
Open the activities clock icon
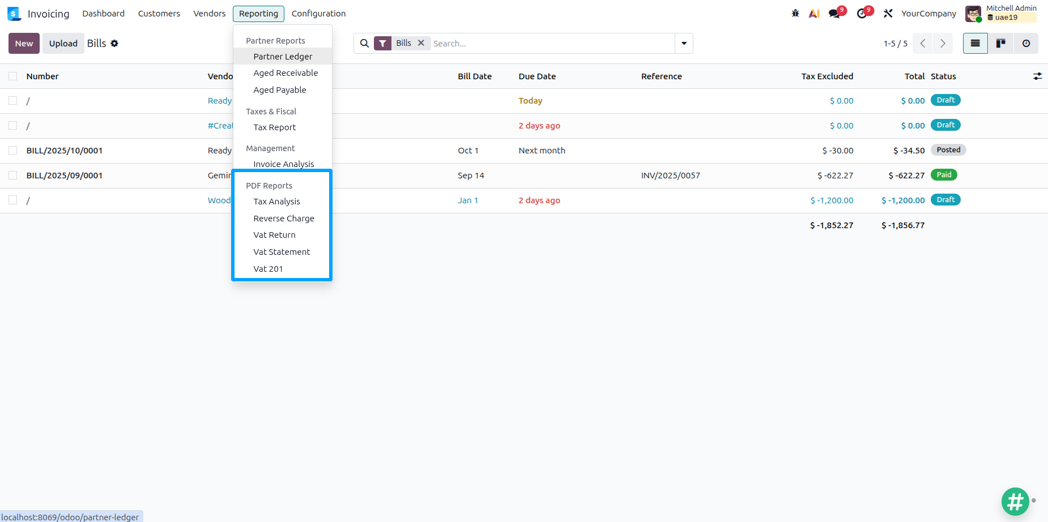[x=862, y=14]
